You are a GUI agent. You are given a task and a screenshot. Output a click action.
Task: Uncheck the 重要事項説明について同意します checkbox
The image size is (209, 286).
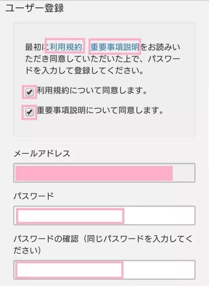pos(29,112)
